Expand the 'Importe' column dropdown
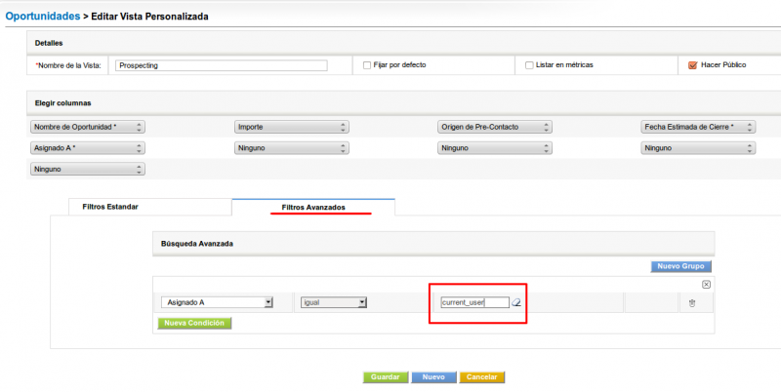 292,127
